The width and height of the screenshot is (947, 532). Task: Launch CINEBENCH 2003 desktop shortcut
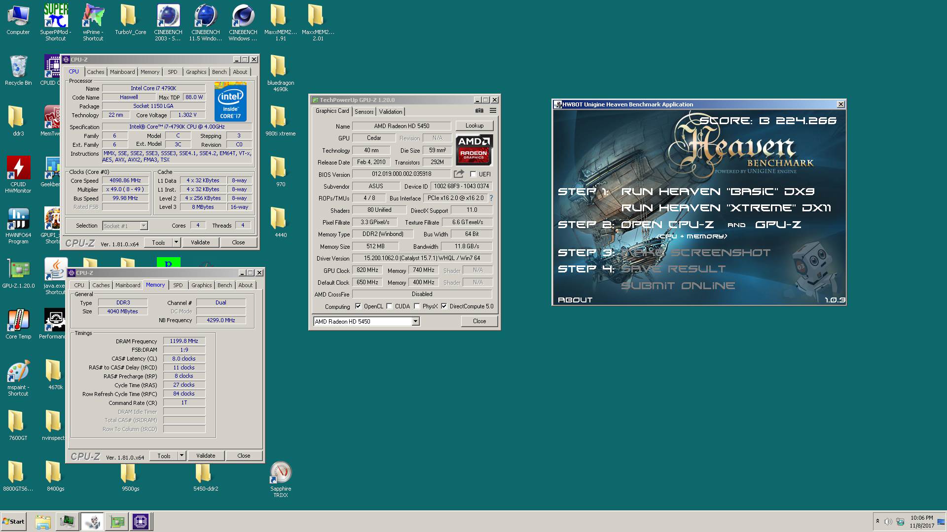coord(168,22)
